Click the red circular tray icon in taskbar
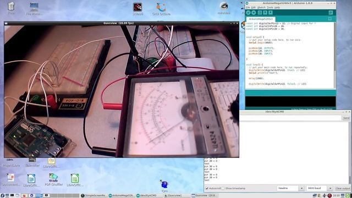 (x=329, y=196)
